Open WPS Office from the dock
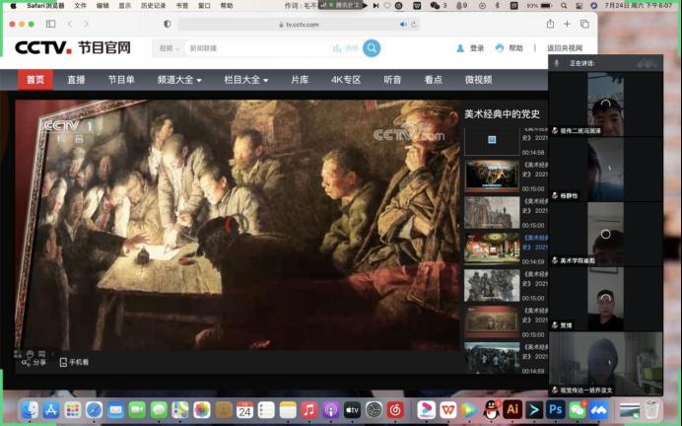Image resolution: width=682 pixels, height=426 pixels. click(x=447, y=410)
